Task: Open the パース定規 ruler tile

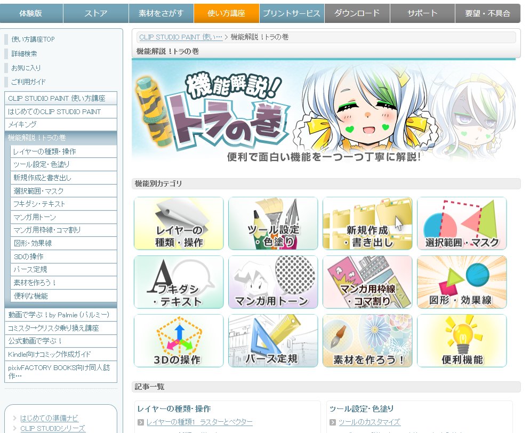Action: 273,341
